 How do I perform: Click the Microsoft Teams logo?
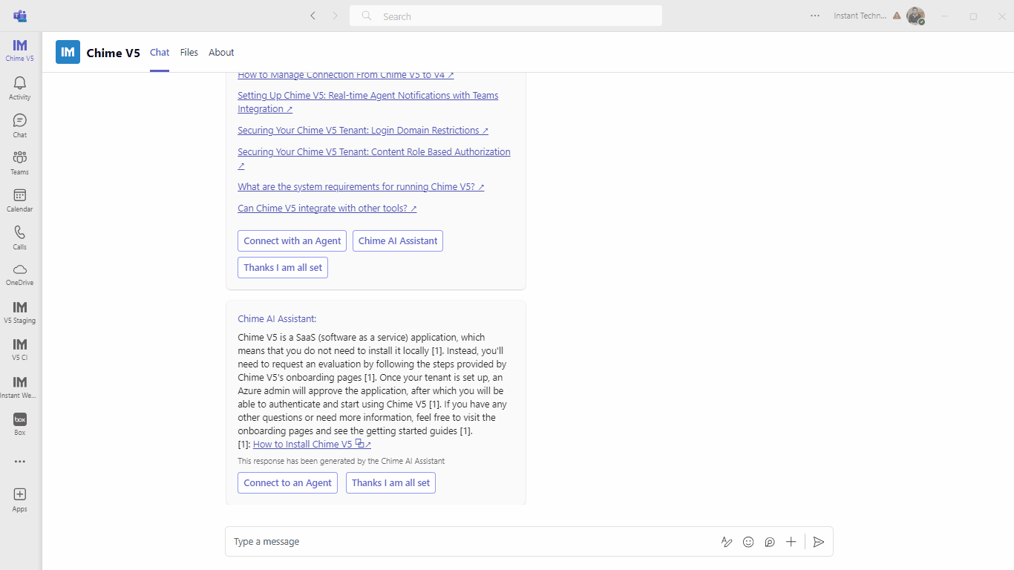pyautogui.click(x=20, y=16)
